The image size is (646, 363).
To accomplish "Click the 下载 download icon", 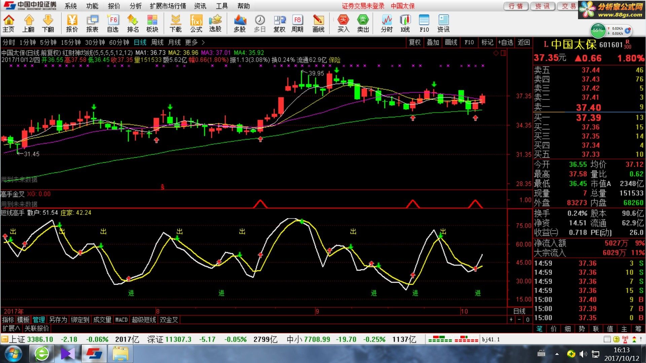I will tap(176, 24).
